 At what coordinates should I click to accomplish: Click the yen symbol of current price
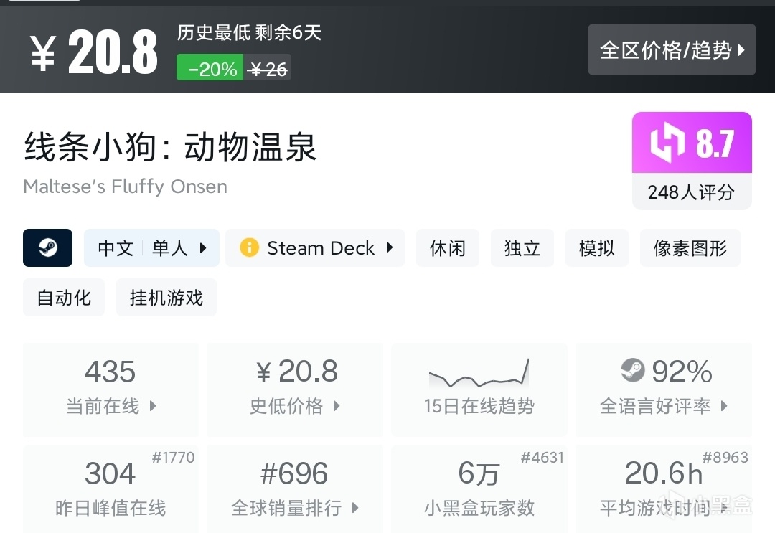[43, 55]
